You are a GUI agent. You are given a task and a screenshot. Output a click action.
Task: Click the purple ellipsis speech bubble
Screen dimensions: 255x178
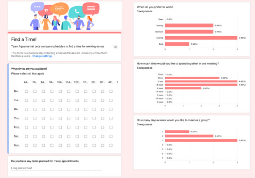tap(37, 7)
